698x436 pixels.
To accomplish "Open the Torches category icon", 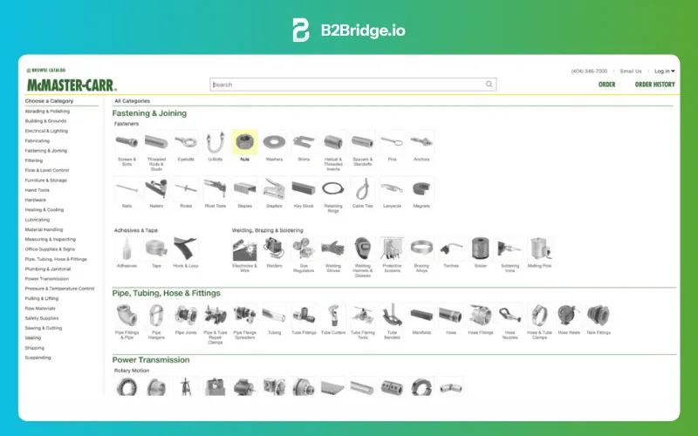I will 451,249.
